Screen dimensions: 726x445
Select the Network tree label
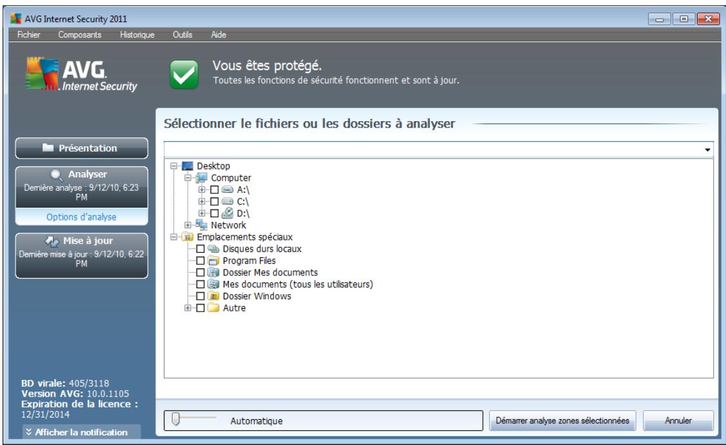[228, 225]
